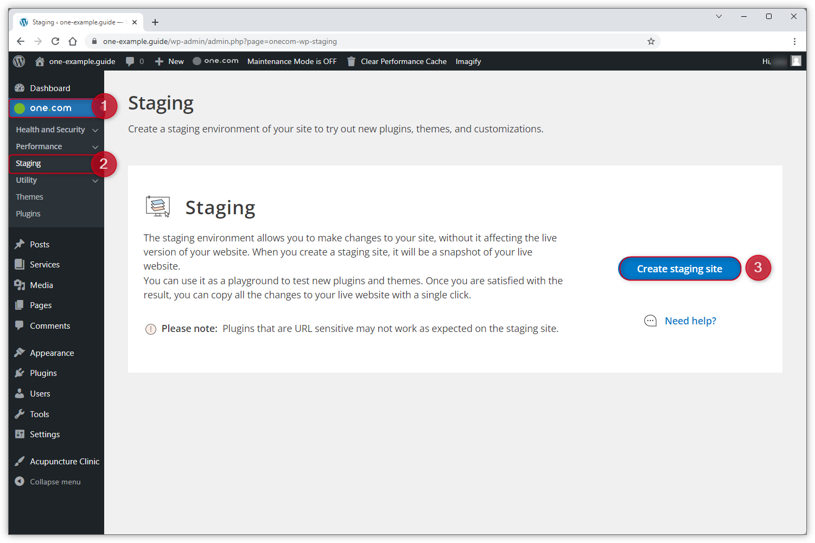Expand the Health and Security submenu
815x543 pixels.
point(95,130)
